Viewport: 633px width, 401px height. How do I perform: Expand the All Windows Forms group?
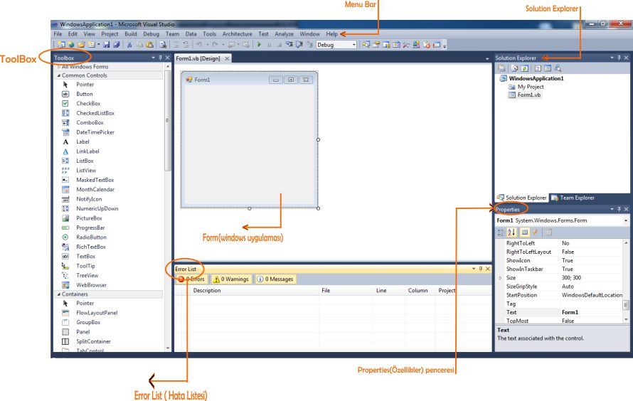click(59, 67)
